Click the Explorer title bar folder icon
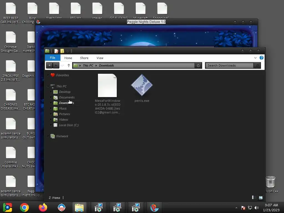Viewport: 284px width, 213px height. click(x=47, y=51)
